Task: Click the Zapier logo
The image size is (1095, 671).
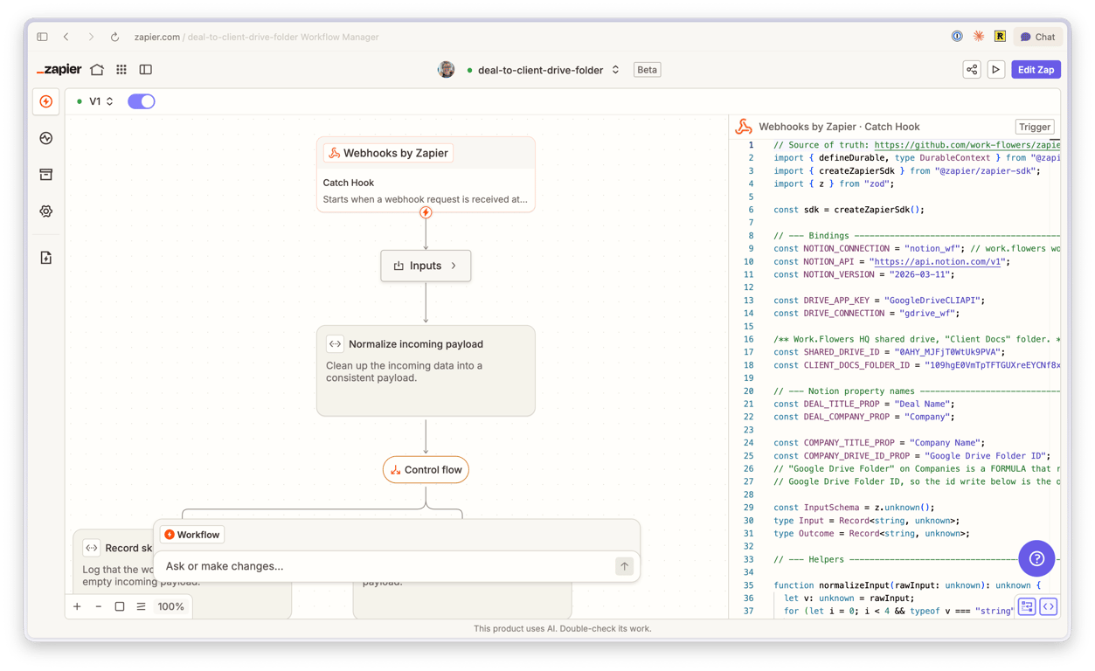Action: pos(59,70)
